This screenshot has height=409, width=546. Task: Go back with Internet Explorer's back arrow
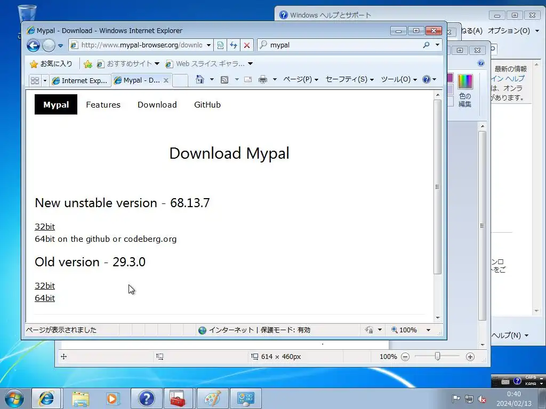(x=34, y=45)
